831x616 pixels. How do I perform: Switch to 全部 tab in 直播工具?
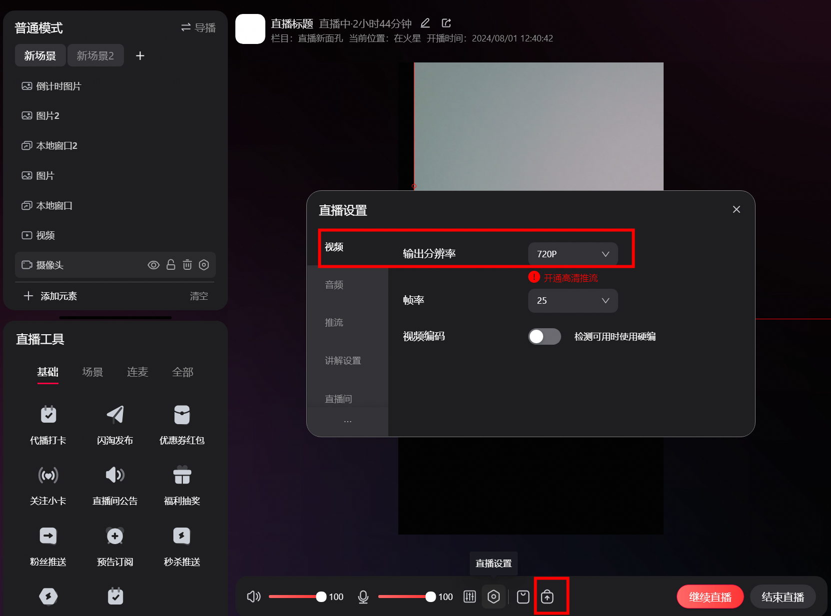[182, 372]
